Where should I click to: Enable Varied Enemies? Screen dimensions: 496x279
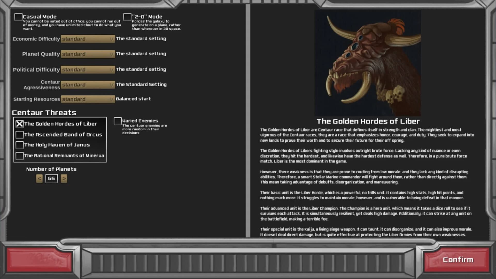pos(118,121)
